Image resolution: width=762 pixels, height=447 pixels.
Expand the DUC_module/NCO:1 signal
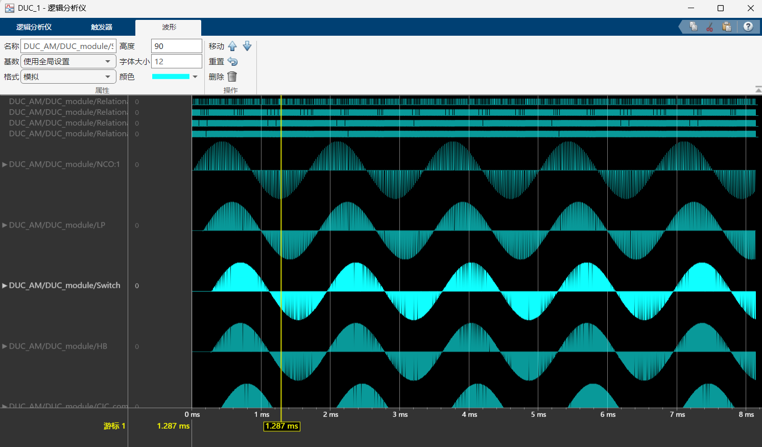5,164
